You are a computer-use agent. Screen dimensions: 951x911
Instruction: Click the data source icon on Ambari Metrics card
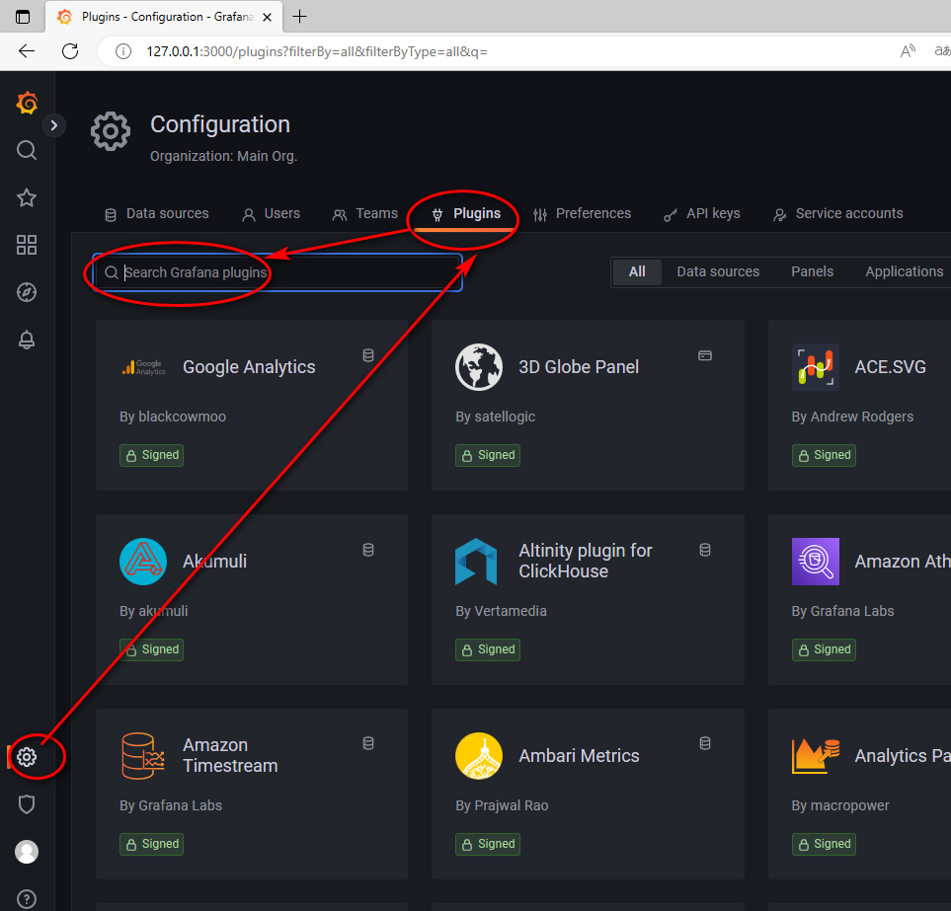pyautogui.click(x=705, y=744)
